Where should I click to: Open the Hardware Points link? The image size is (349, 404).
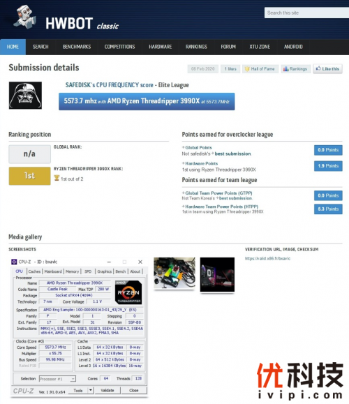tap(201, 163)
